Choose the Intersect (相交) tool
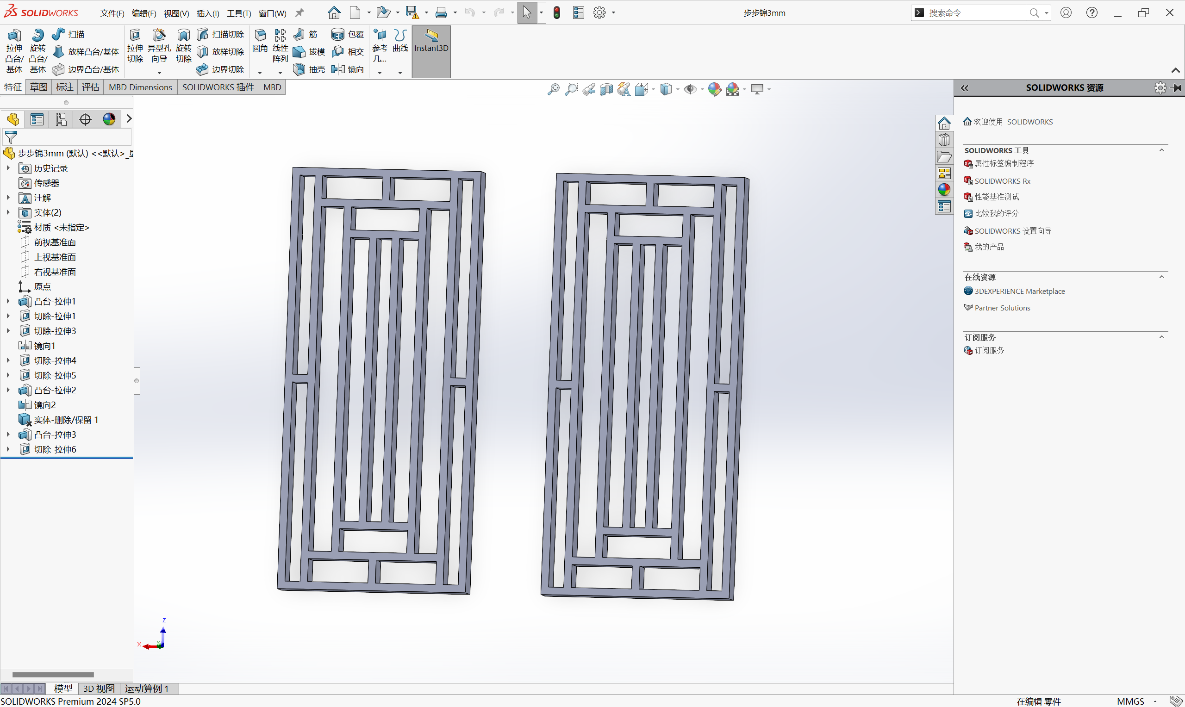Screen dimensions: 1185x707 tap(348, 52)
